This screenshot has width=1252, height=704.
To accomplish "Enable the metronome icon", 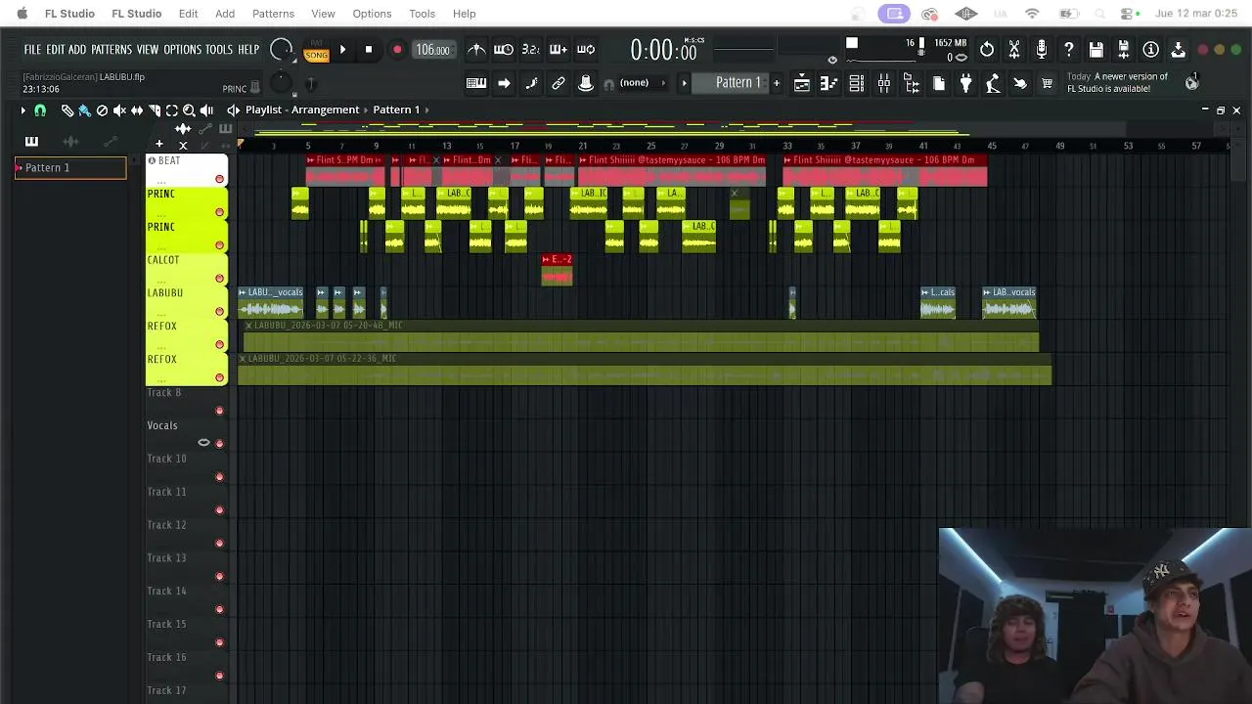I will (476, 50).
